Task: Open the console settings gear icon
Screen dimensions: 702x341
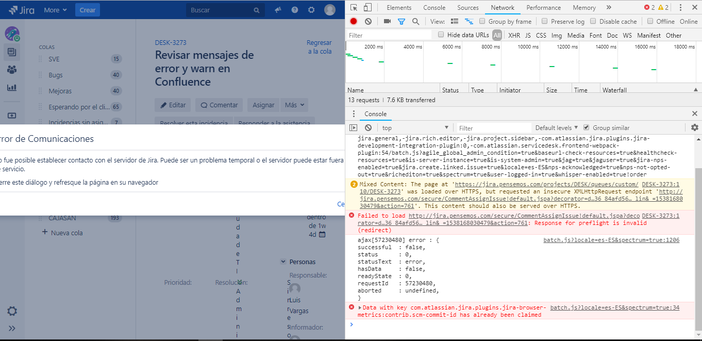Action: coord(695,127)
